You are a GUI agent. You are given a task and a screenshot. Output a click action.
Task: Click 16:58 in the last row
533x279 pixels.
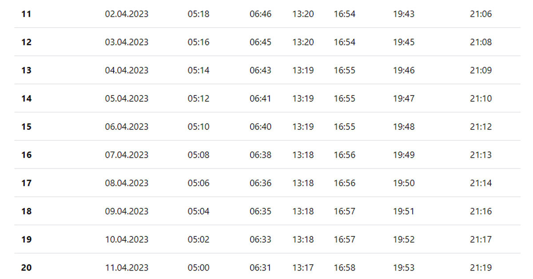[x=345, y=268]
